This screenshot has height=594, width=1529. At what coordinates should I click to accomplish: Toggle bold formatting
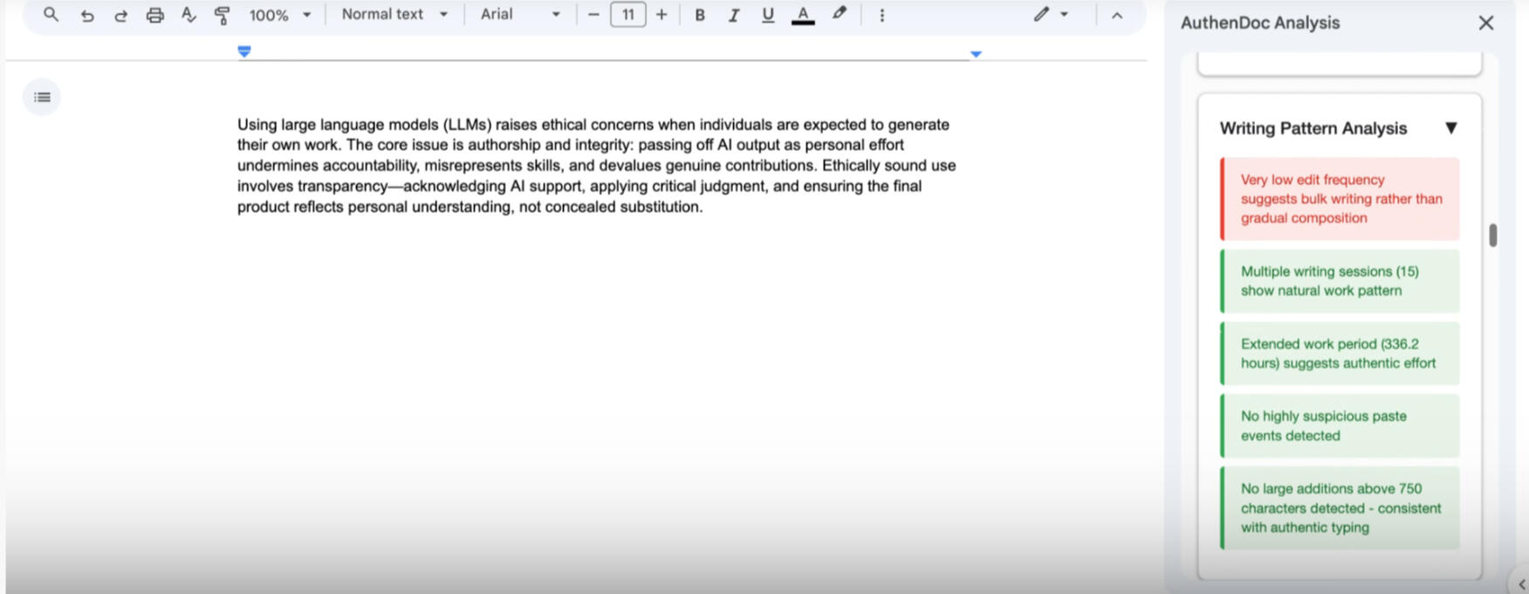[699, 15]
